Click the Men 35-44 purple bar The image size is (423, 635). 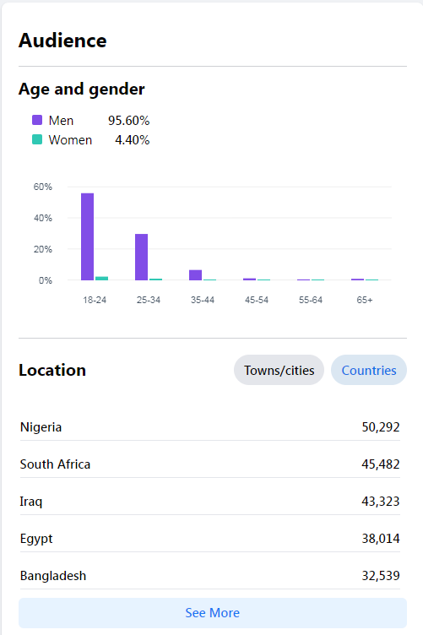point(196,275)
